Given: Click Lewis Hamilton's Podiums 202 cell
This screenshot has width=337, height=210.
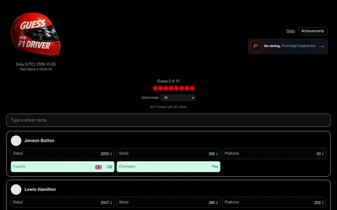Looking at the screenshot, I should pyautogui.click(x=274, y=203).
